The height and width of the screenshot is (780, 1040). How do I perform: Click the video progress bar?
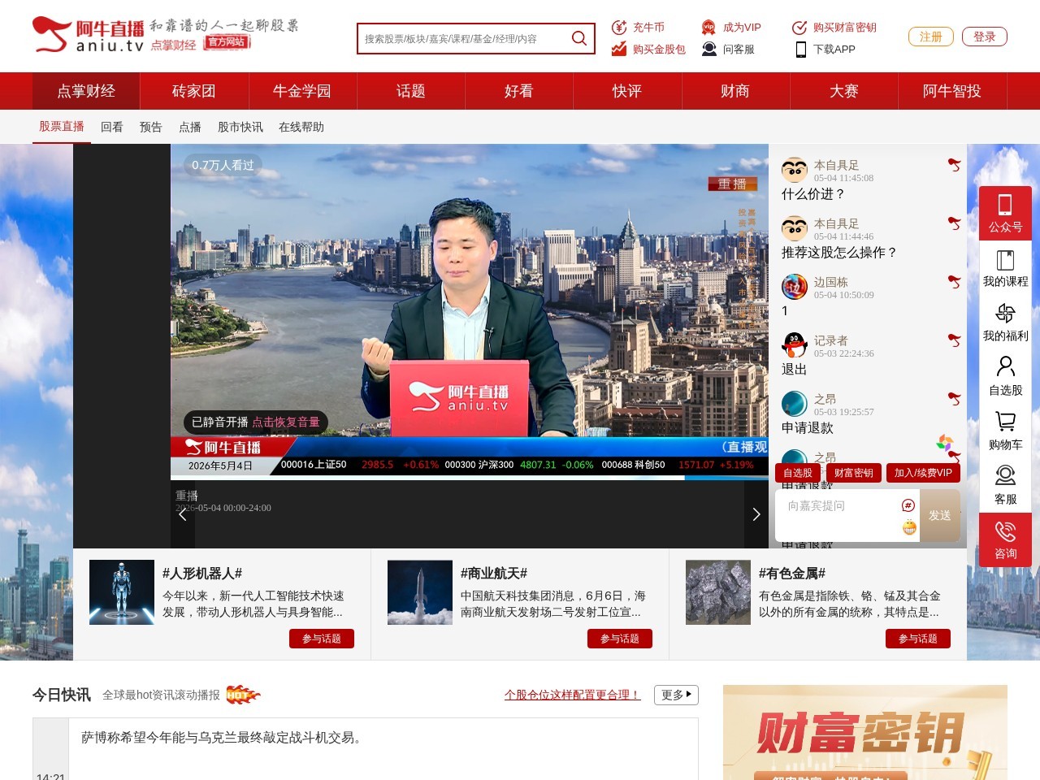(470, 478)
